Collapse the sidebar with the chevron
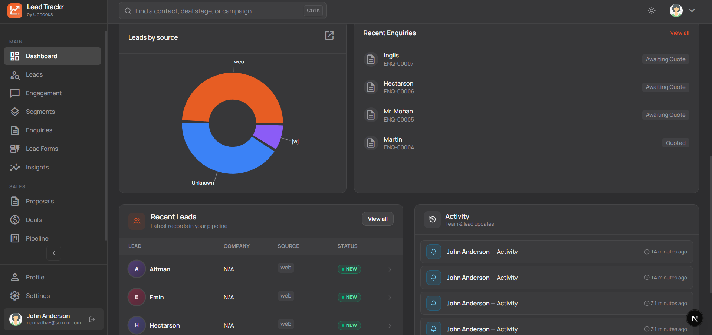Viewport: 712px width, 335px height. [54, 253]
